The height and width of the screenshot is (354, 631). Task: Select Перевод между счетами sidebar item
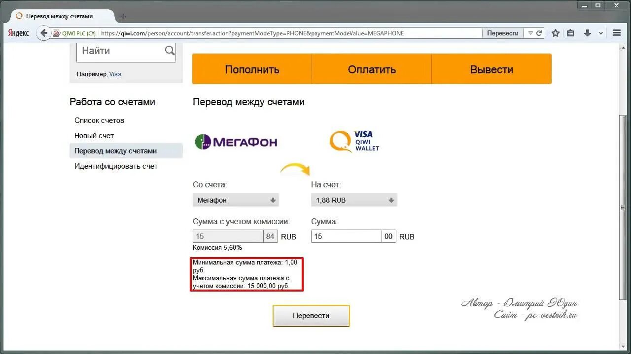coord(126,151)
